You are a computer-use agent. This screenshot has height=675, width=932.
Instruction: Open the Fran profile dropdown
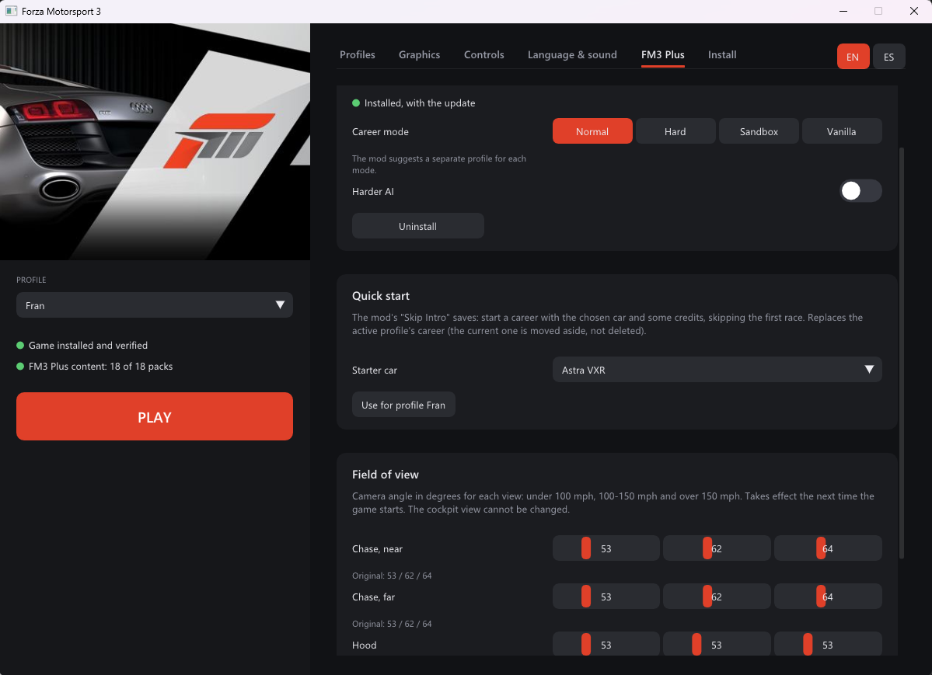click(155, 304)
